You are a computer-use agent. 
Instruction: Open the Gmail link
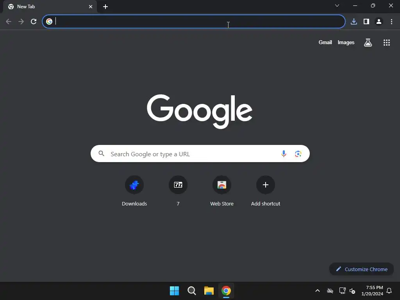click(325, 42)
